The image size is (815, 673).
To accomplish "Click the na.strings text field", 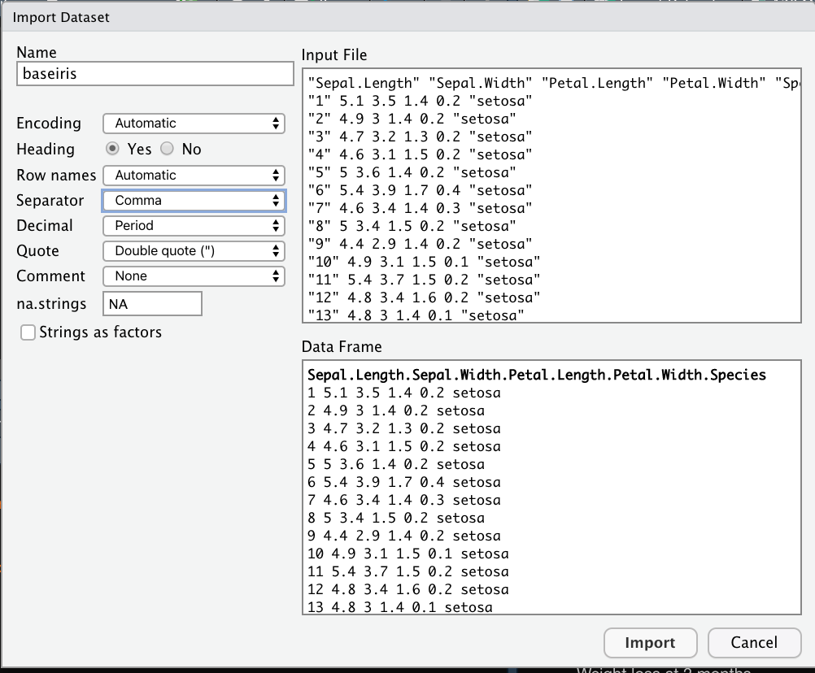I will [x=152, y=303].
